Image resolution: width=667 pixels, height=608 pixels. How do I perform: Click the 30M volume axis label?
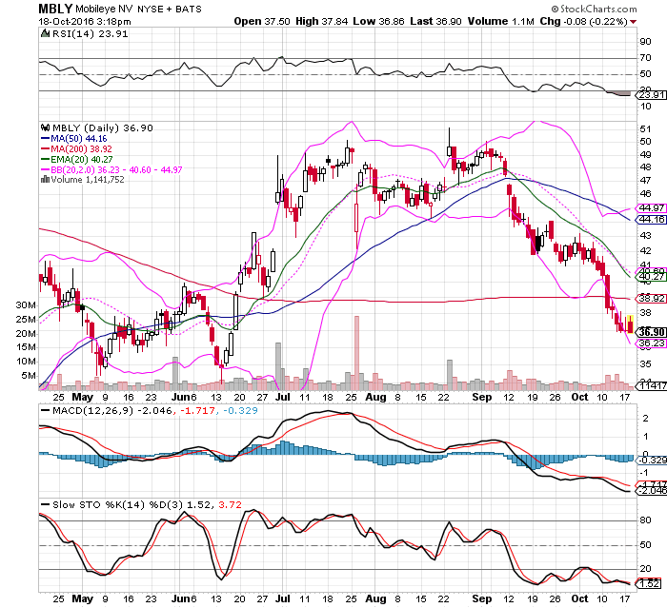[26, 305]
